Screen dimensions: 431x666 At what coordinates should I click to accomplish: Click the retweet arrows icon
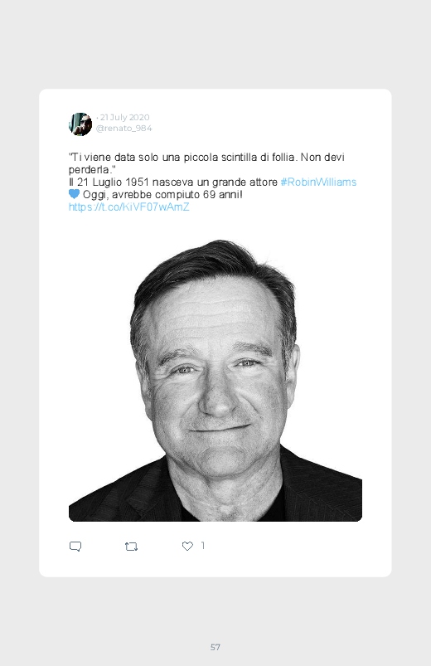click(131, 547)
